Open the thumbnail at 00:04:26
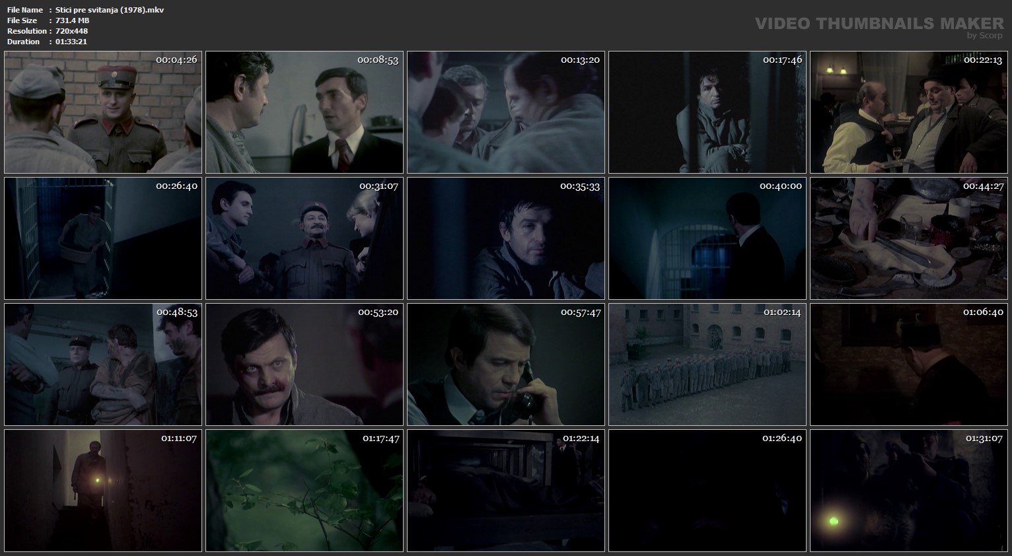 coord(103,112)
